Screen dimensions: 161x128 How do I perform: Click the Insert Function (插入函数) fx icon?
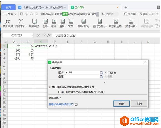[8, 21]
